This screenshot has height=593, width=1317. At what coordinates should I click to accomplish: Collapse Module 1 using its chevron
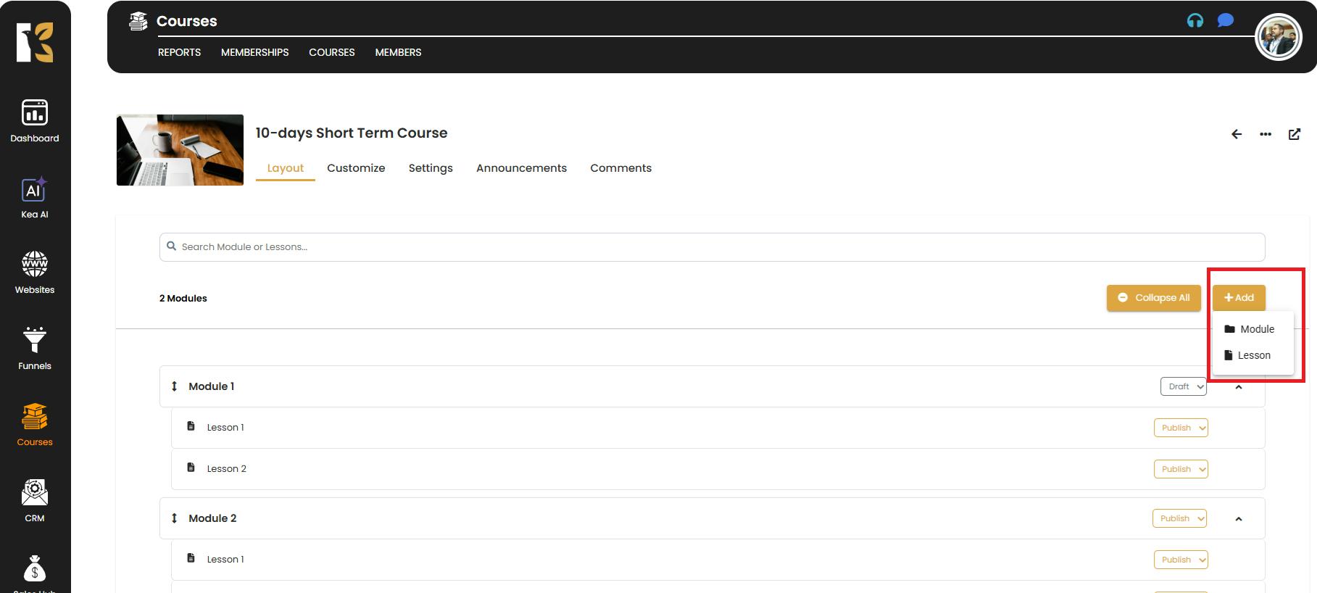pos(1239,387)
